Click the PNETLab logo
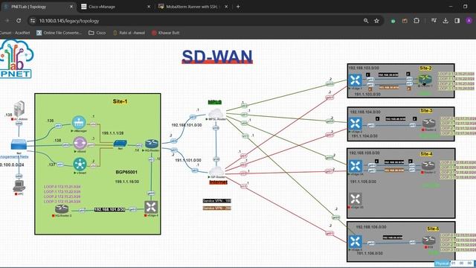This screenshot has width=476, height=268. pyautogui.click(x=16, y=59)
